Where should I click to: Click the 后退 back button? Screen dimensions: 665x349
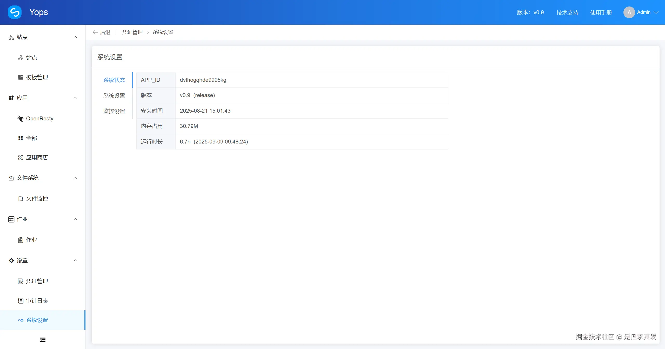102,32
